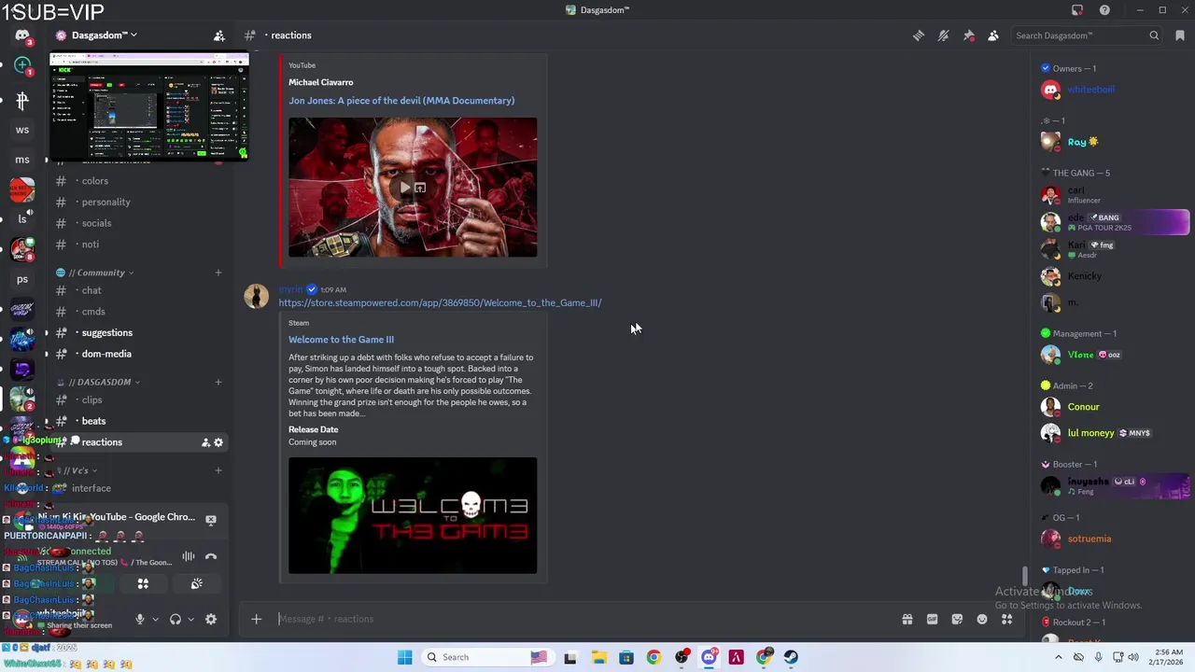Open the suggestions channel
The width and height of the screenshot is (1195, 672).
tap(106, 332)
